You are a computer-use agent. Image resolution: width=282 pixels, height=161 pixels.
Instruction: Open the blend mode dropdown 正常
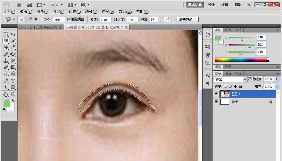tap(230, 79)
